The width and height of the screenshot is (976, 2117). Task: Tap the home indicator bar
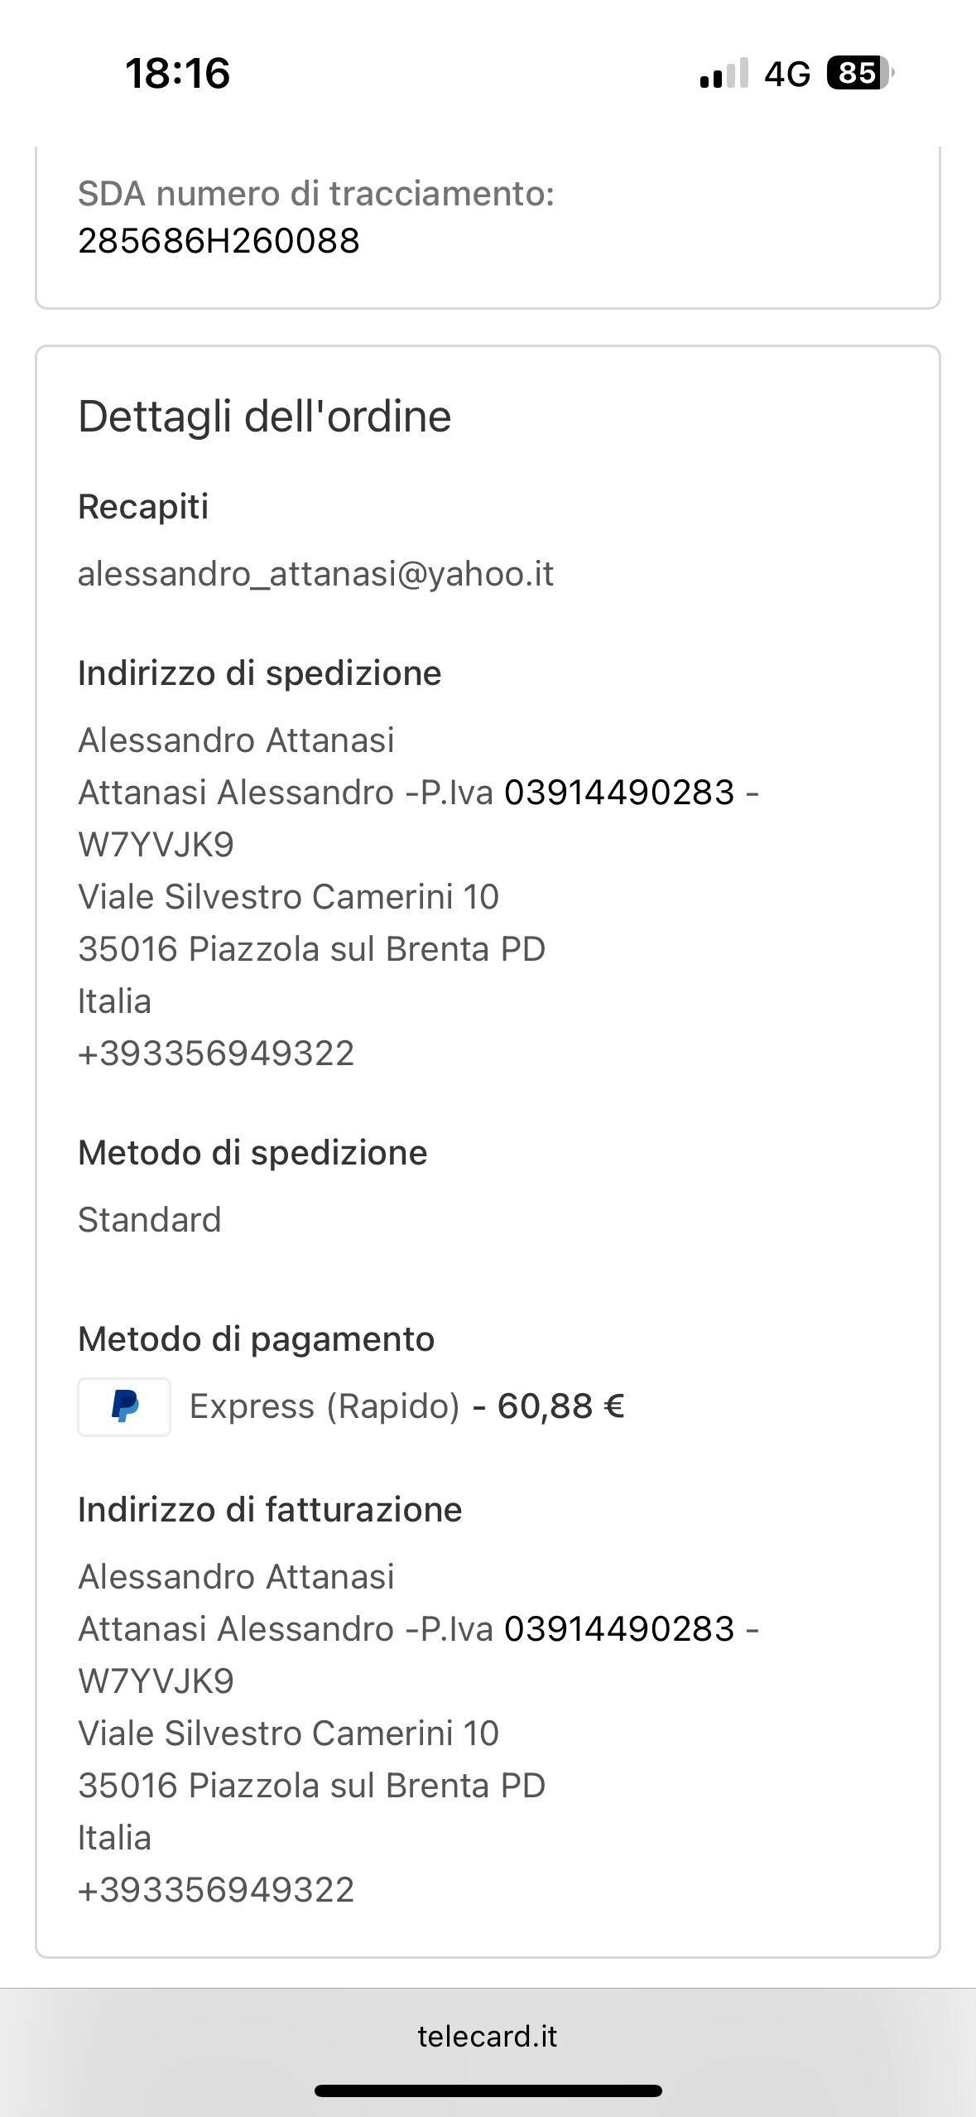pos(488,2090)
